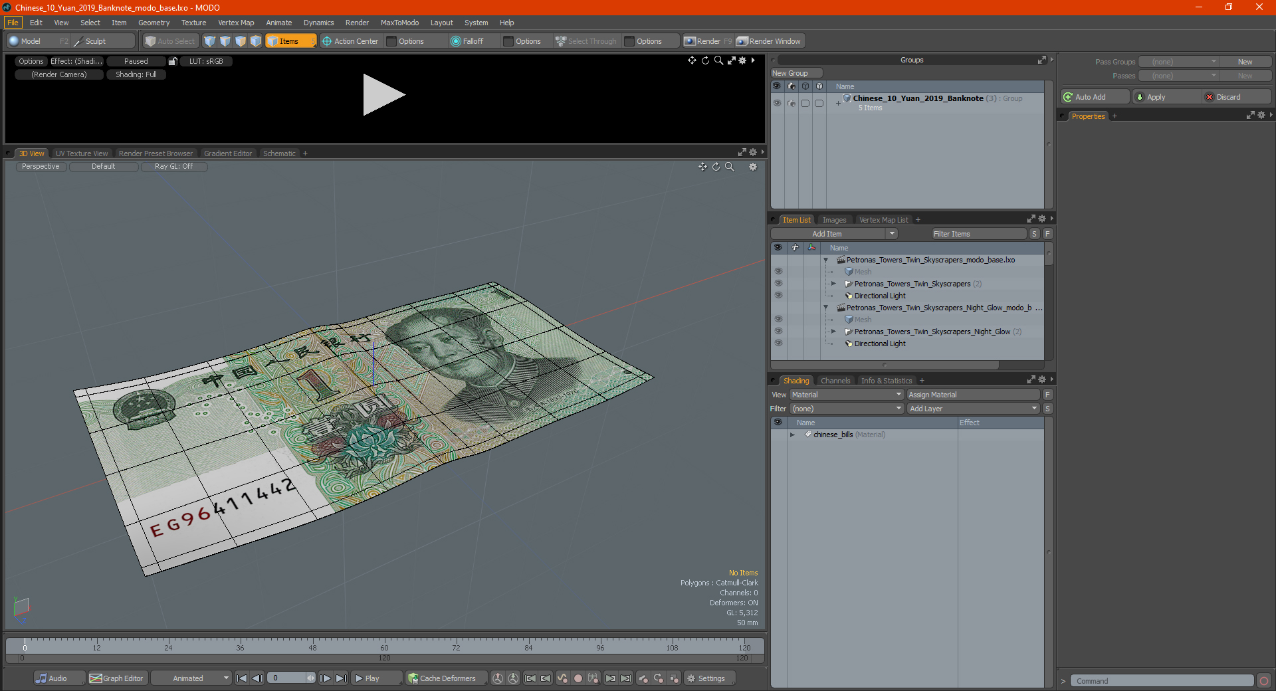Expand chinese_bills material in Shader Tree

(x=792, y=435)
